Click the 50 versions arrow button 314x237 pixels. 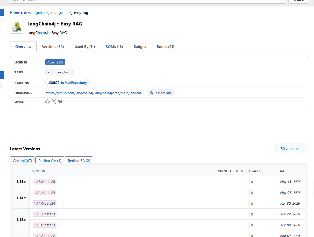pyautogui.click(x=292, y=149)
